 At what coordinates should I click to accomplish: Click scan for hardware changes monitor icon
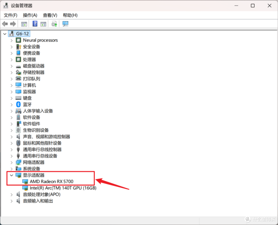(x=65, y=24)
